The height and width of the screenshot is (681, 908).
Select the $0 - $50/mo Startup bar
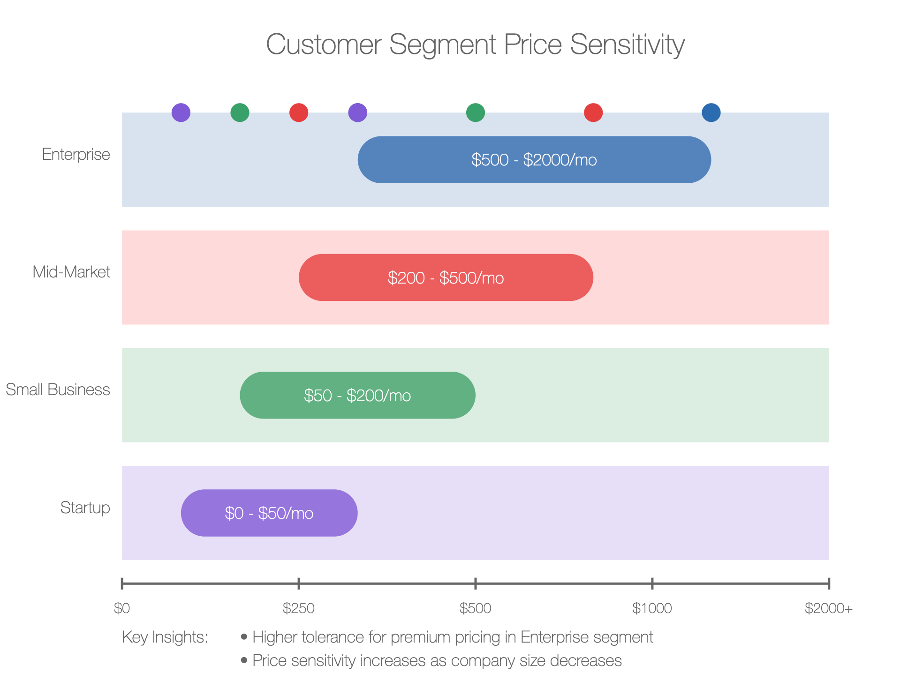[x=269, y=513]
